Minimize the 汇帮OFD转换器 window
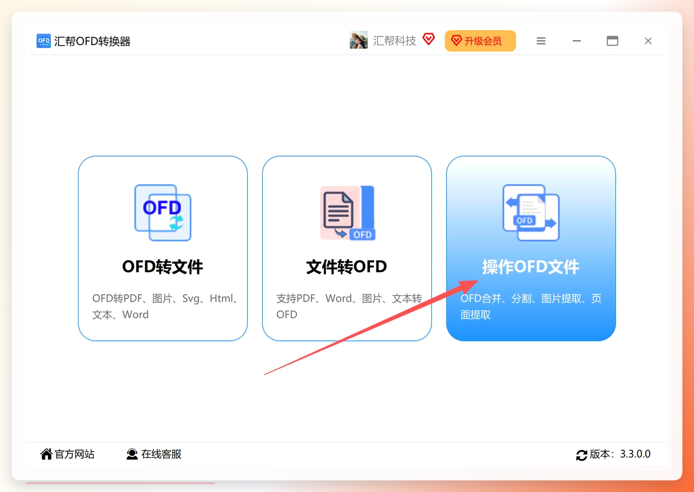 (577, 41)
